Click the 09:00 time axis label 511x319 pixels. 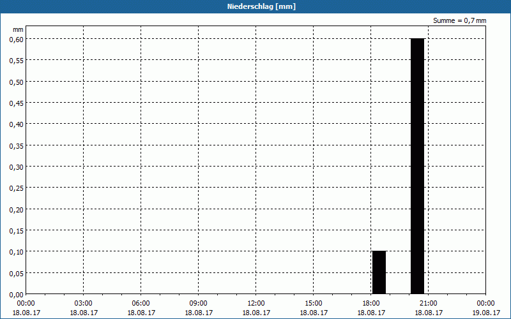[199, 304]
